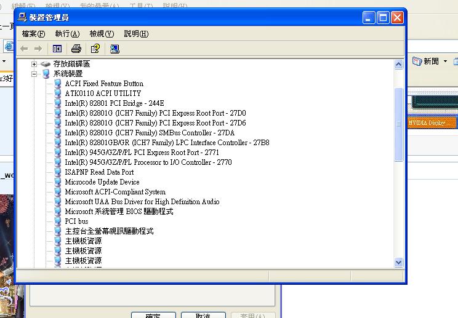Click the 系統裝置 computer icon
This screenshot has width=458, height=318.
46,74
